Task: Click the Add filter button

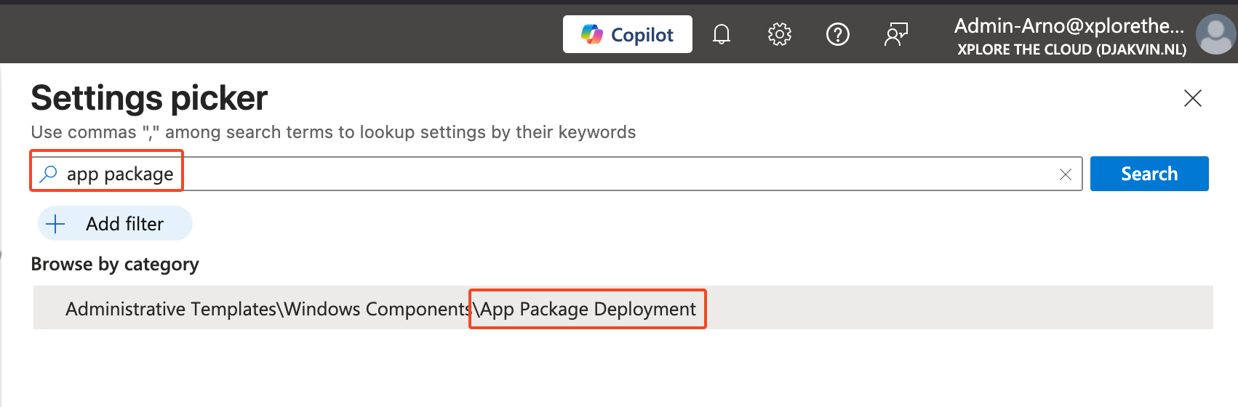Action: pyautogui.click(x=115, y=223)
